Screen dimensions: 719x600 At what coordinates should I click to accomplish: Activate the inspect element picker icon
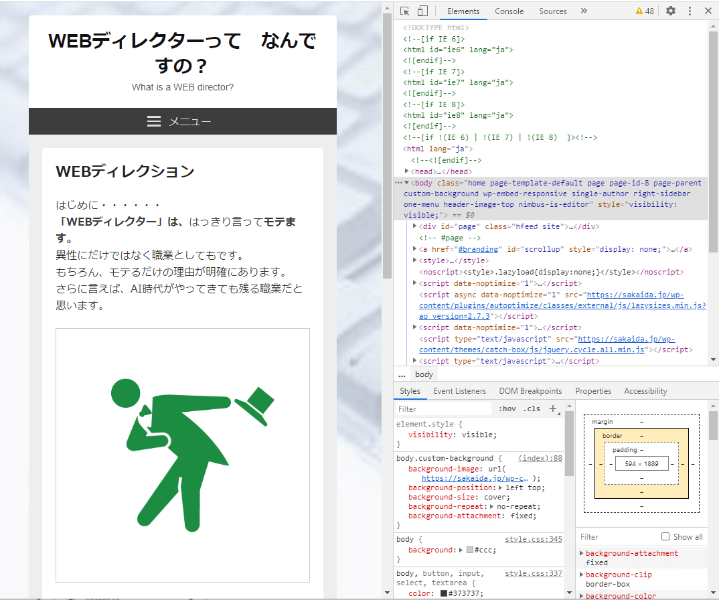(404, 11)
